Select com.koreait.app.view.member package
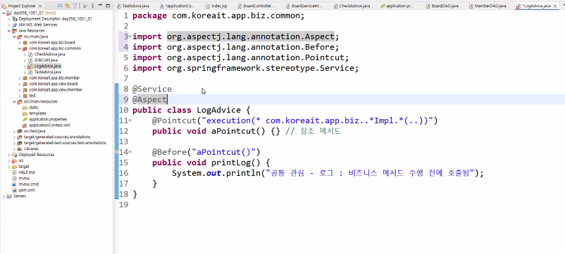The image size is (565, 254). coord(55,90)
